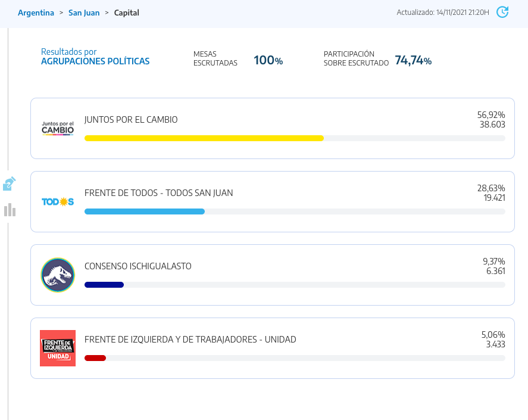The image size is (528, 420).
Task: Click the 19.421 vote count
Action: (x=494, y=198)
